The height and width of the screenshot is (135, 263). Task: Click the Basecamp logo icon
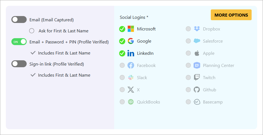pyautogui.click(x=197, y=102)
